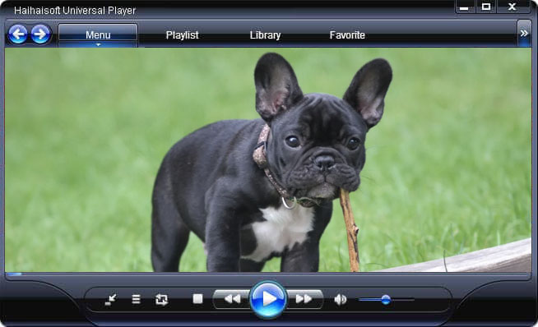The width and height of the screenshot is (538, 327).
Task: Open the Favorite tab
Action: (347, 35)
